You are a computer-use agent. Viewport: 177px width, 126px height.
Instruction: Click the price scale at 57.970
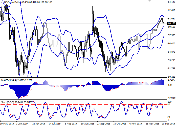[x=172, y=35]
